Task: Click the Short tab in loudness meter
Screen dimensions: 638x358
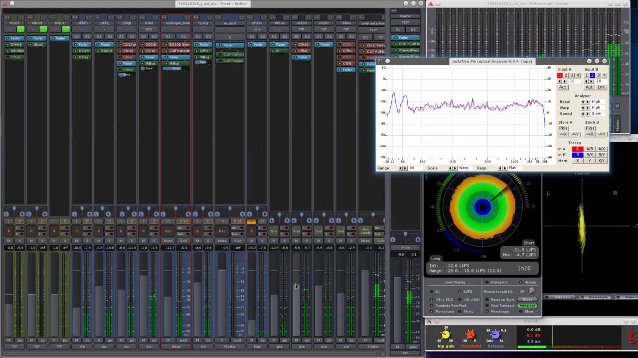Action: coord(529,243)
